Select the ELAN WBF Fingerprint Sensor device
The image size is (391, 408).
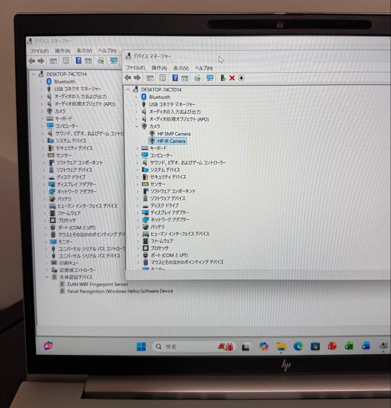pos(96,284)
